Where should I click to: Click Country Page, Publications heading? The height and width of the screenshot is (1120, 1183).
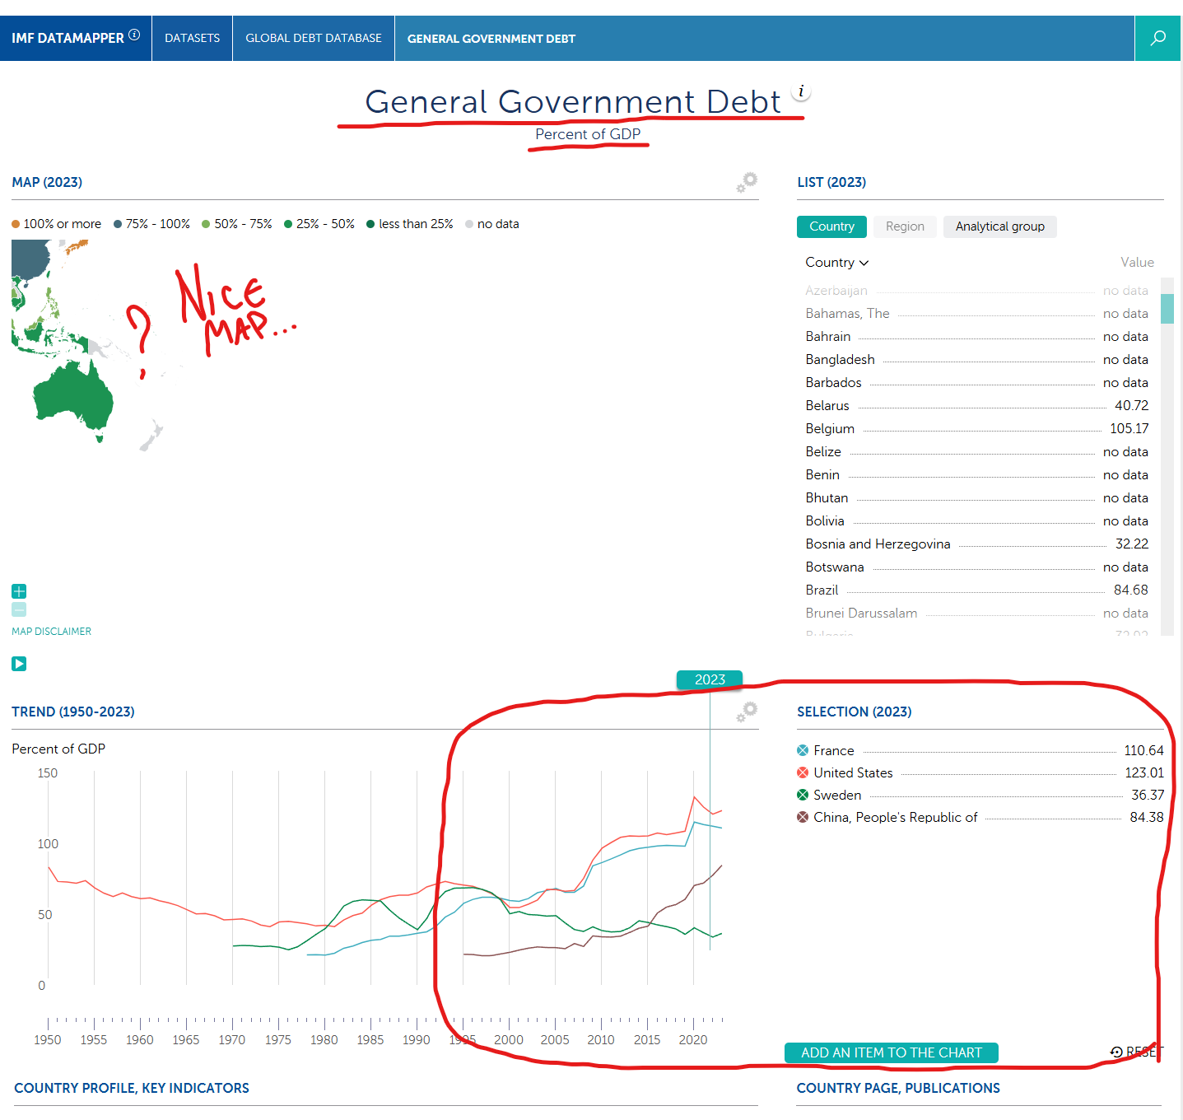[x=898, y=1088]
